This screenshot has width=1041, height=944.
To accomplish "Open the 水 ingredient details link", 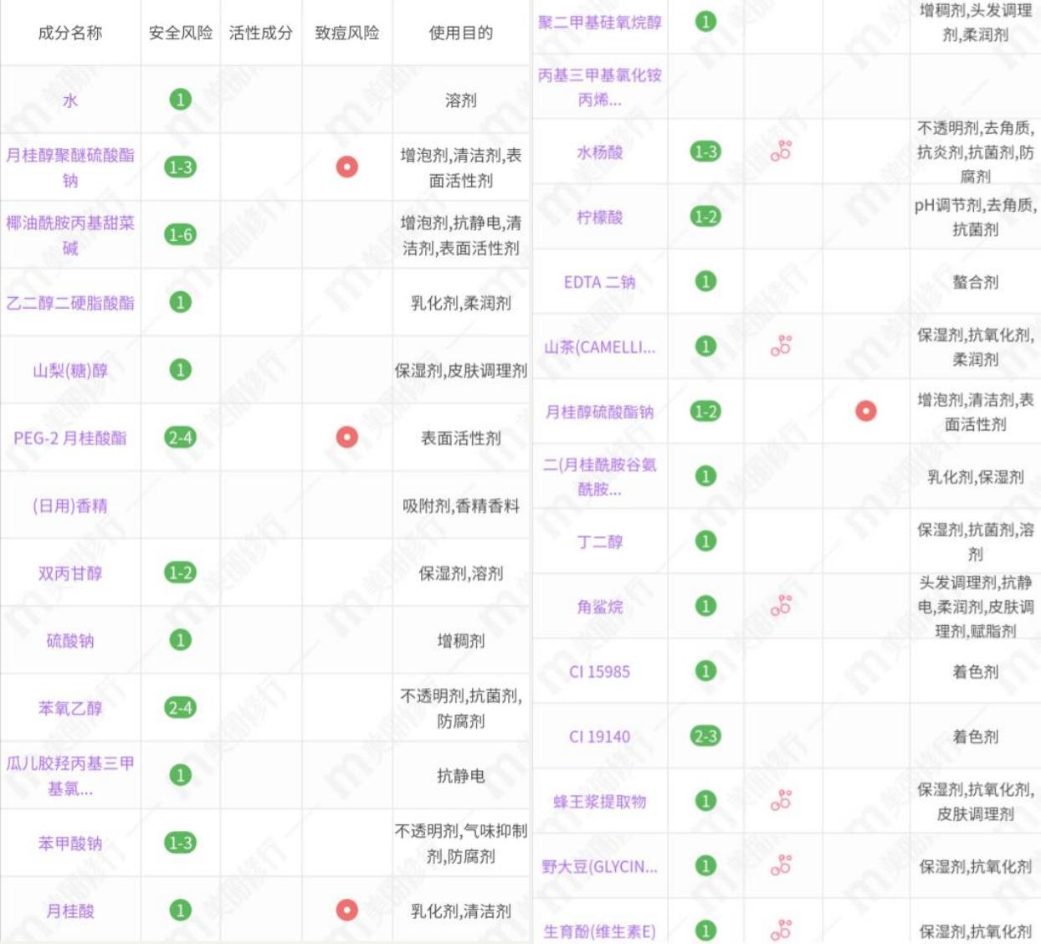I will (x=71, y=98).
